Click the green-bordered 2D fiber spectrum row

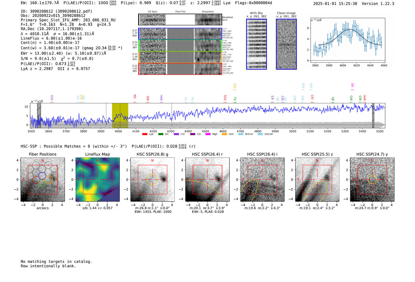click(x=180, y=46)
